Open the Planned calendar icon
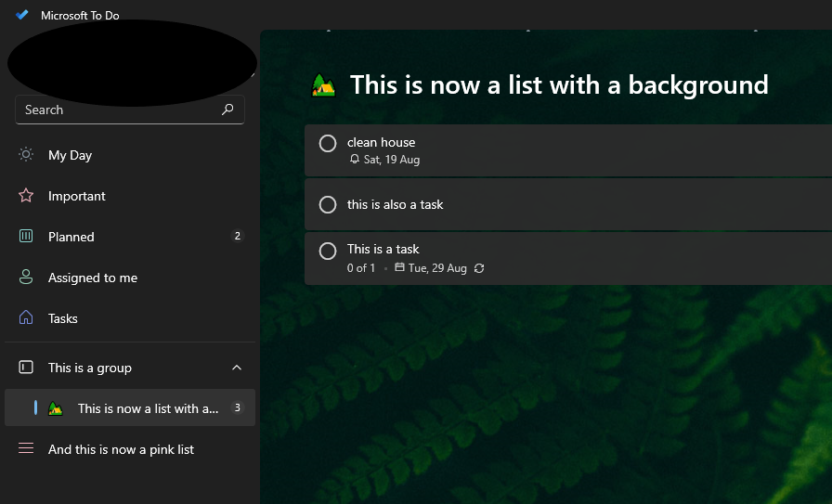832x504 pixels. tap(26, 236)
